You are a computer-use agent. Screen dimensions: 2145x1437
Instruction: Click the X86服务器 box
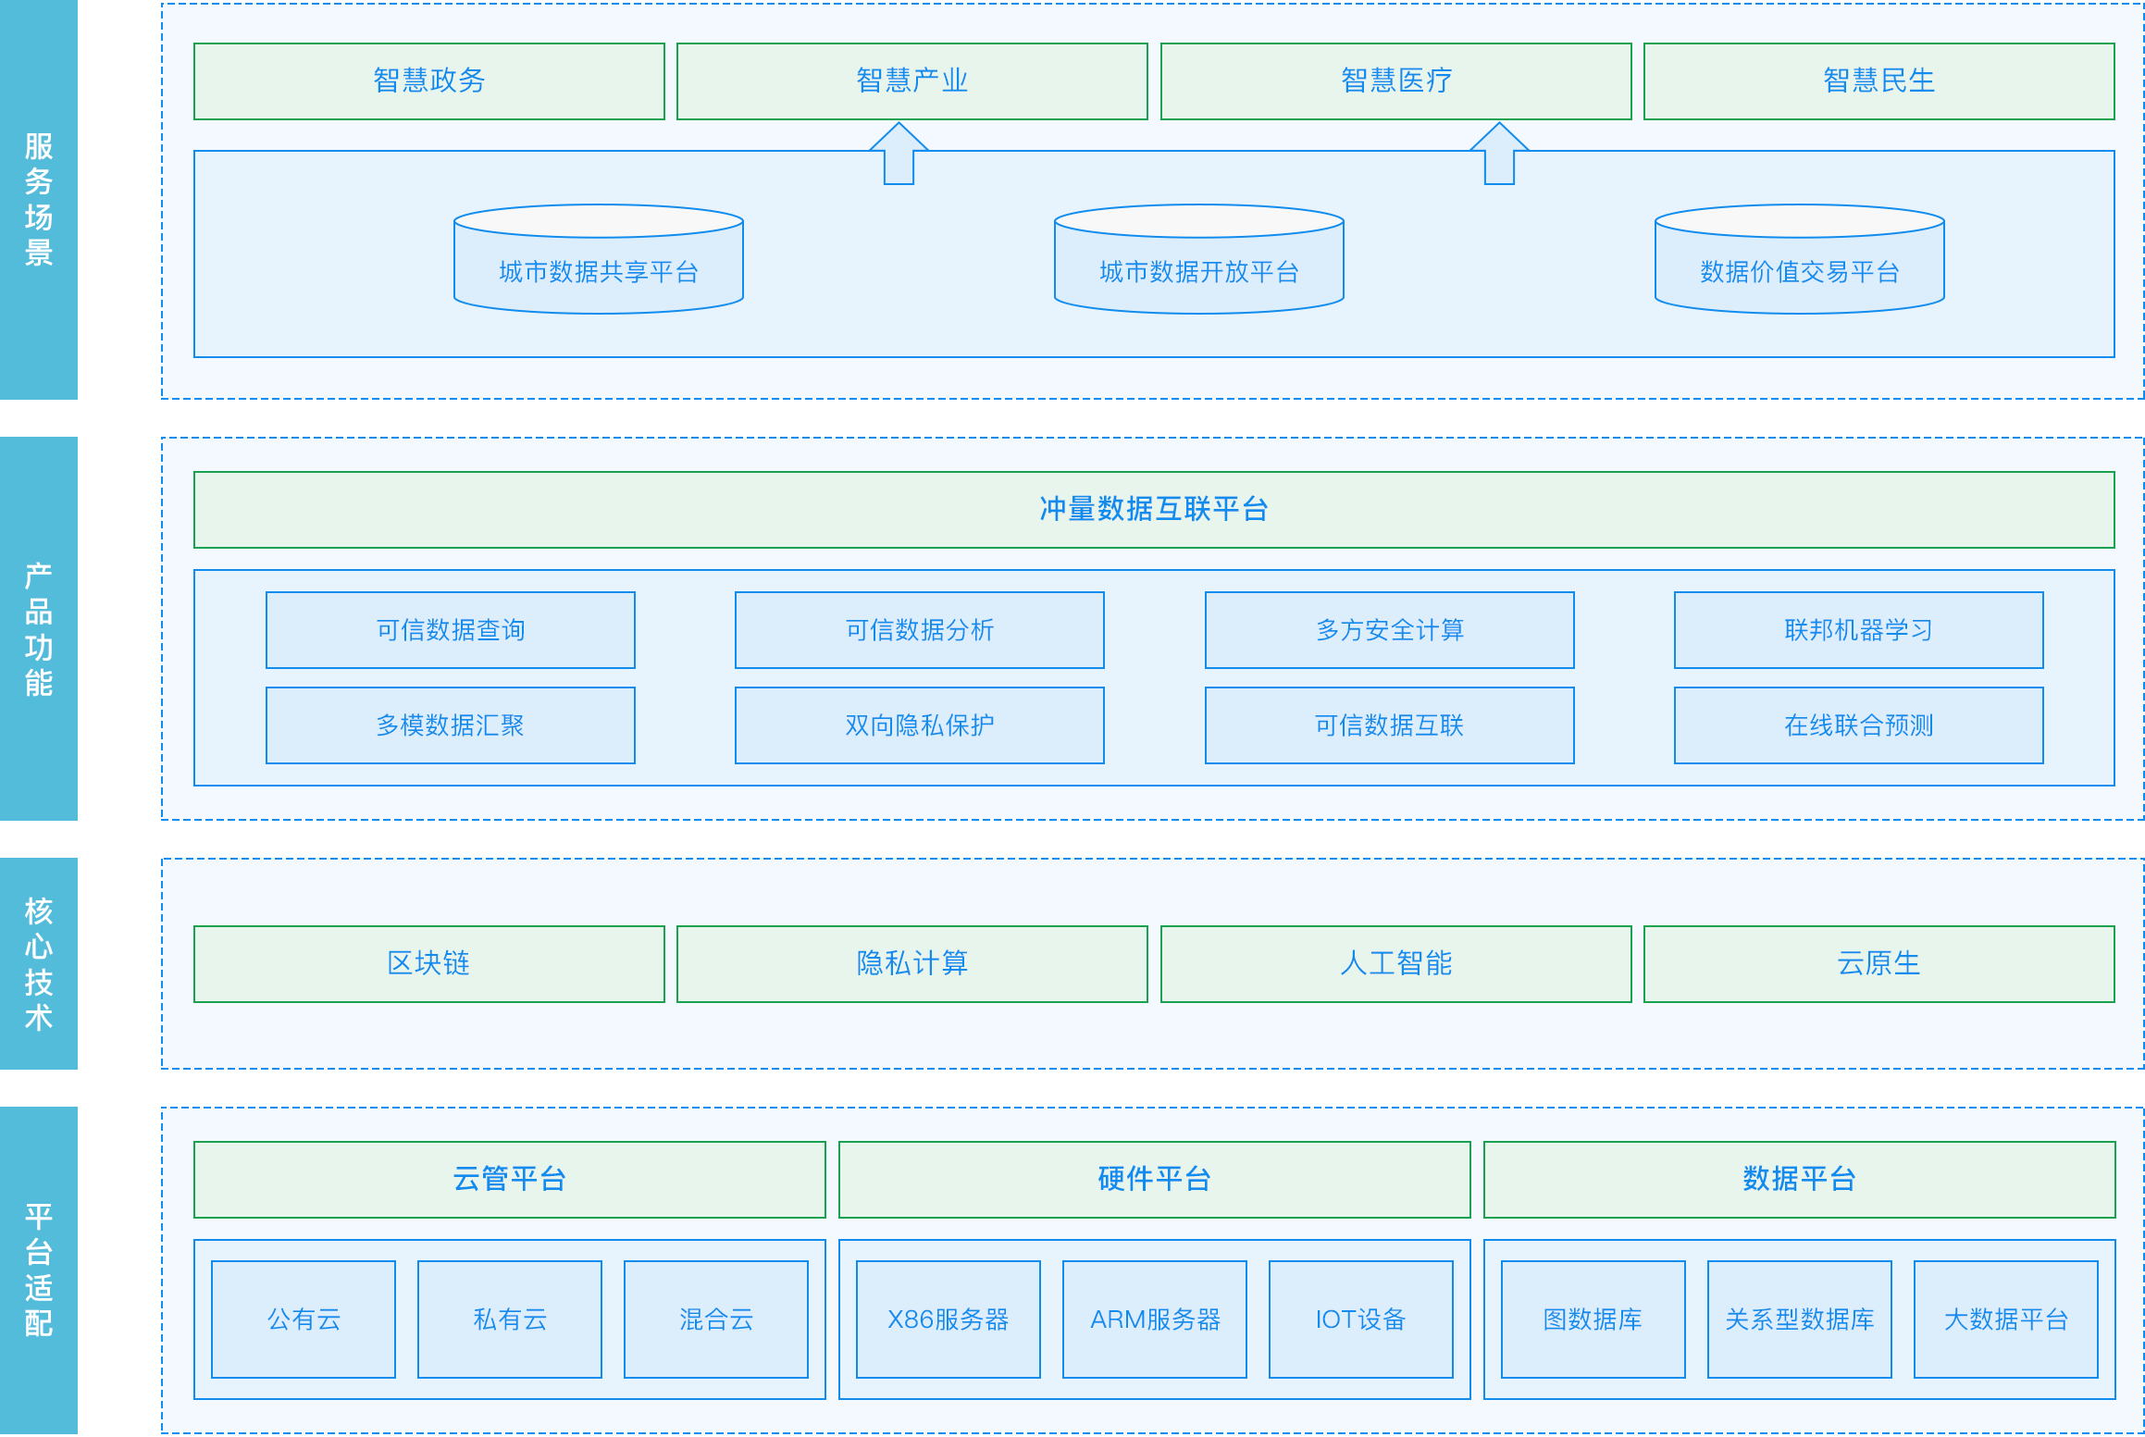tap(949, 1319)
